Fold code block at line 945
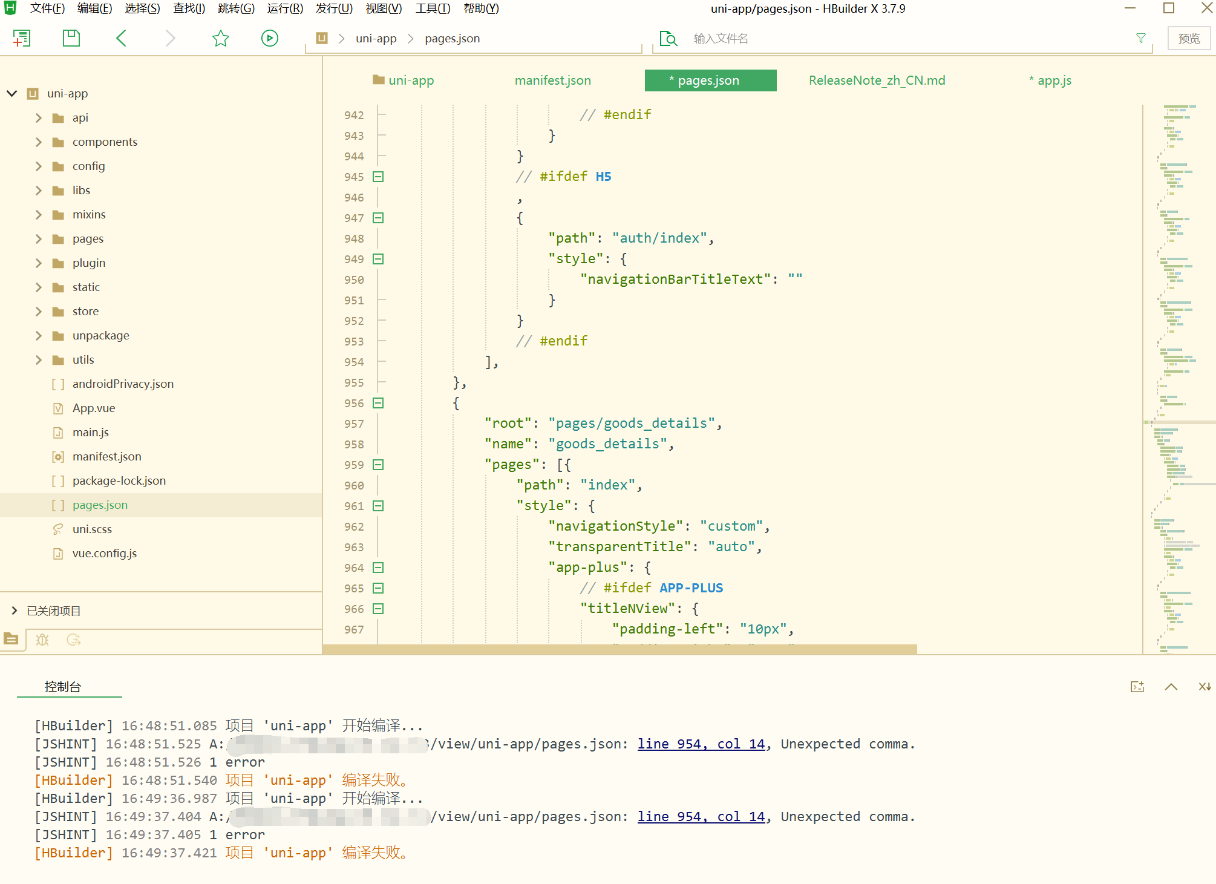This screenshot has width=1216, height=884. [x=378, y=177]
